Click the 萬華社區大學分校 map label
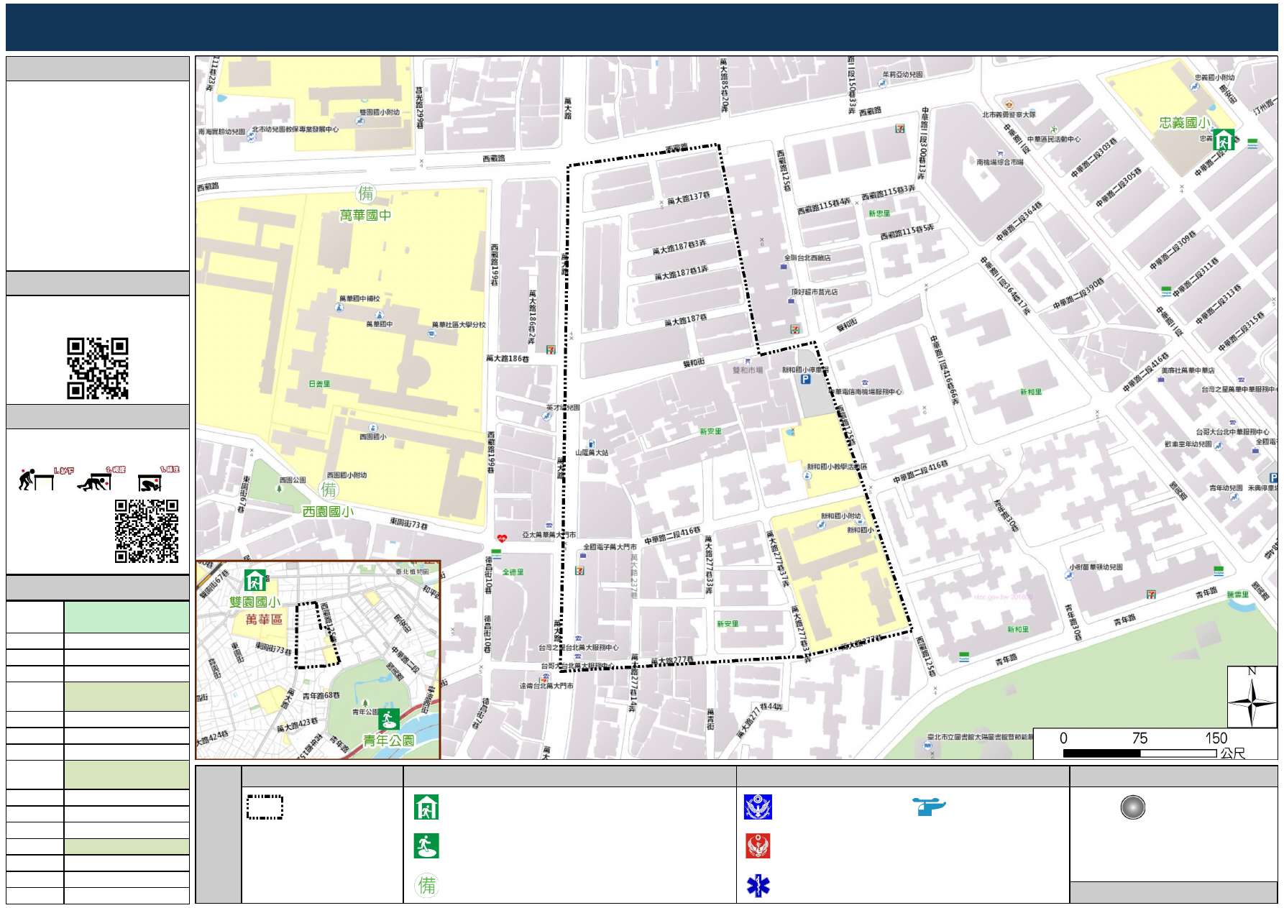The image size is (1284, 908). pyautogui.click(x=459, y=325)
